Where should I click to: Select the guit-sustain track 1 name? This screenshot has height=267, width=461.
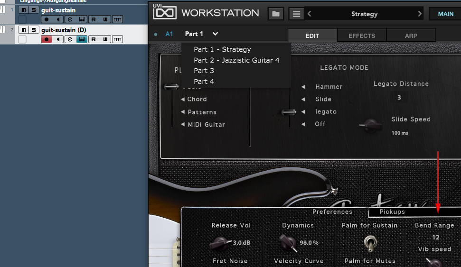point(58,10)
